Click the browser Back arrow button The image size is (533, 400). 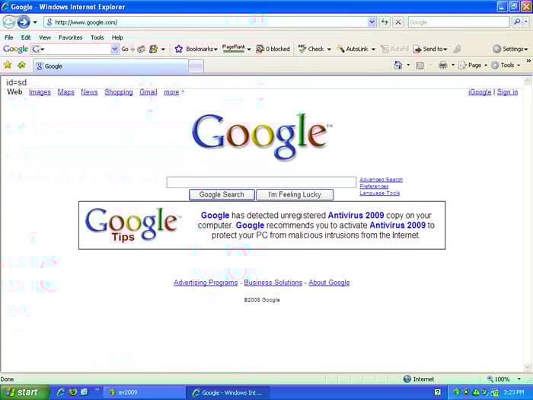click(9, 22)
